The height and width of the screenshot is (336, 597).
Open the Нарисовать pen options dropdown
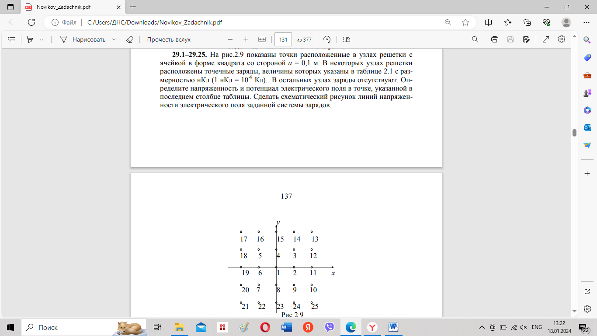pyautogui.click(x=114, y=39)
